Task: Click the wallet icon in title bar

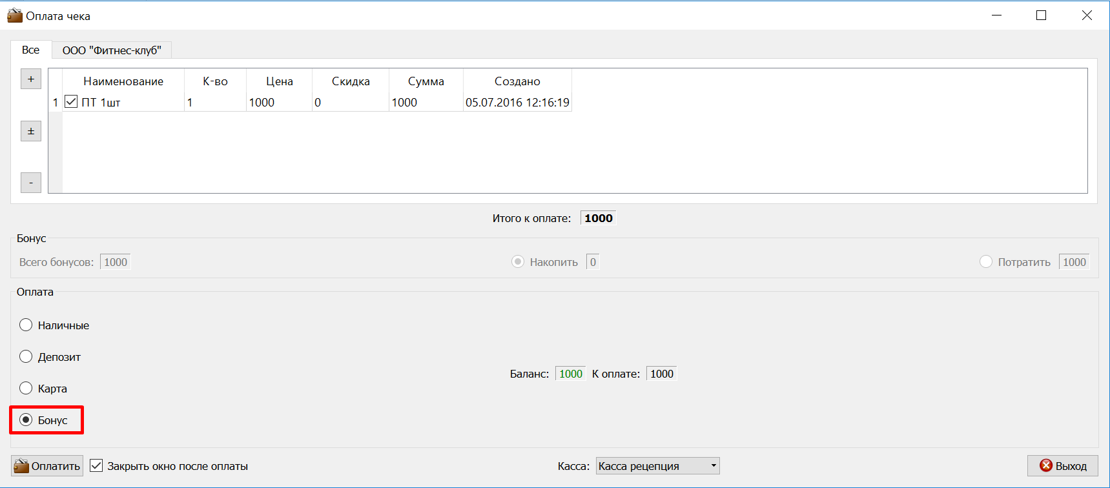Action: [x=15, y=15]
